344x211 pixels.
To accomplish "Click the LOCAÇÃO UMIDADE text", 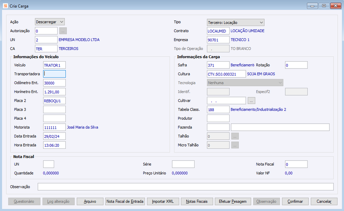I will (247, 31).
